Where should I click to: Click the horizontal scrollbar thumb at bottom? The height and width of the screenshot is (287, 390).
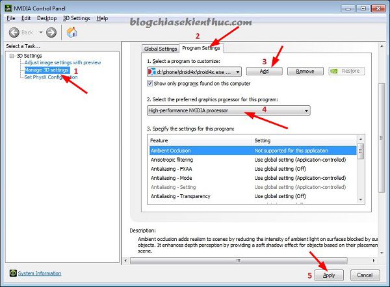pyautogui.click(x=239, y=260)
